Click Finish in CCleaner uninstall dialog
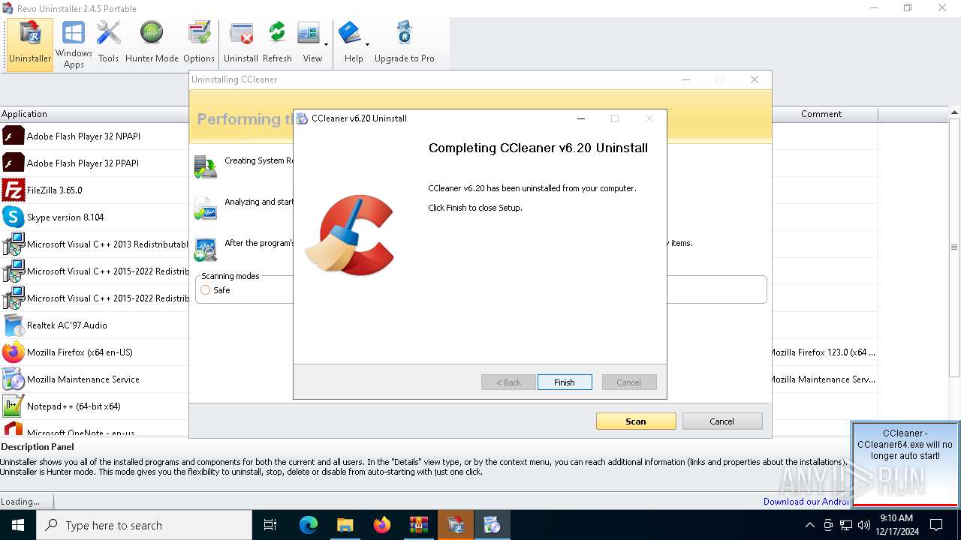The height and width of the screenshot is (540, 961). [x=565, y=382]
